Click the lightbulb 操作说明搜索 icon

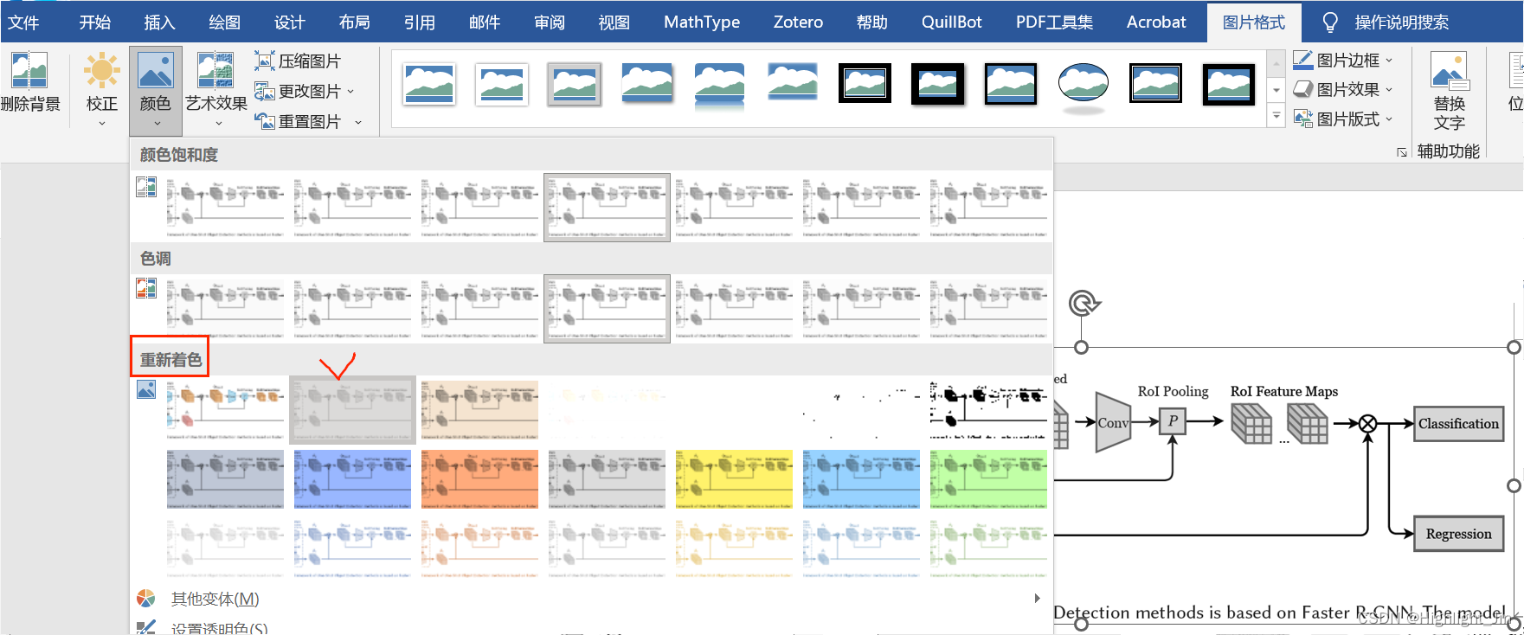pyautogui.click(x=1330, y=22)
